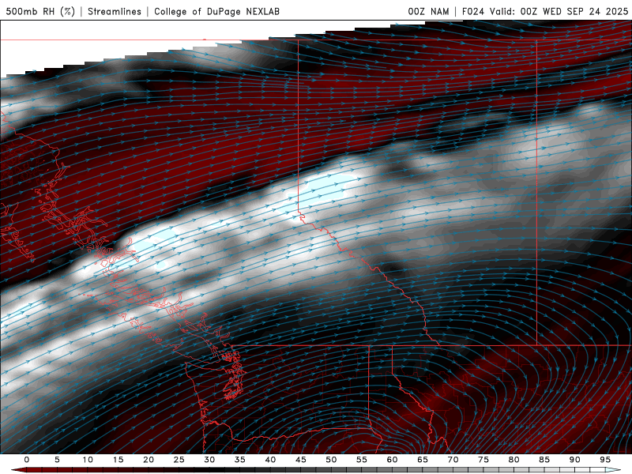Click 'College of DuPage NEXLAB' text
Image resolution: width=632 pixels, height=474 pixels.
(216, 11)
